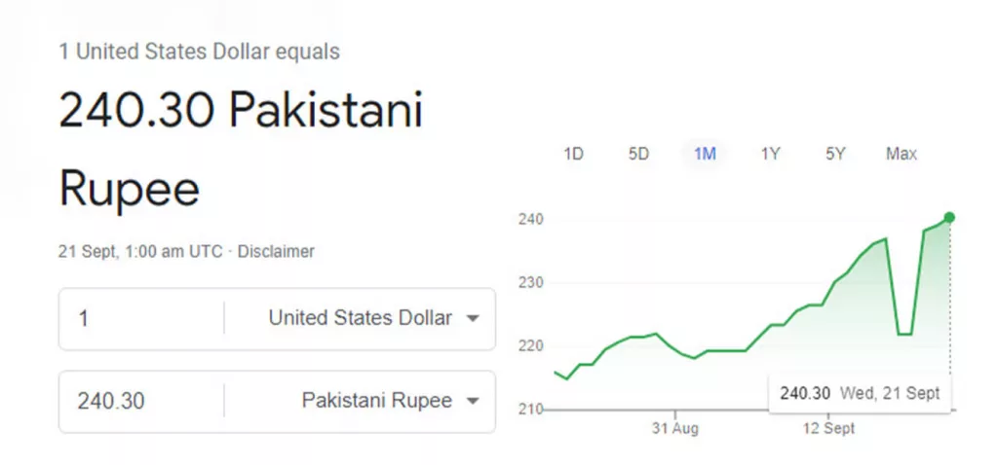The image size is (998, 465).
Task: Click the 21 Sept, 1:00 am UTC timestamp
Action: coord(140,252)
